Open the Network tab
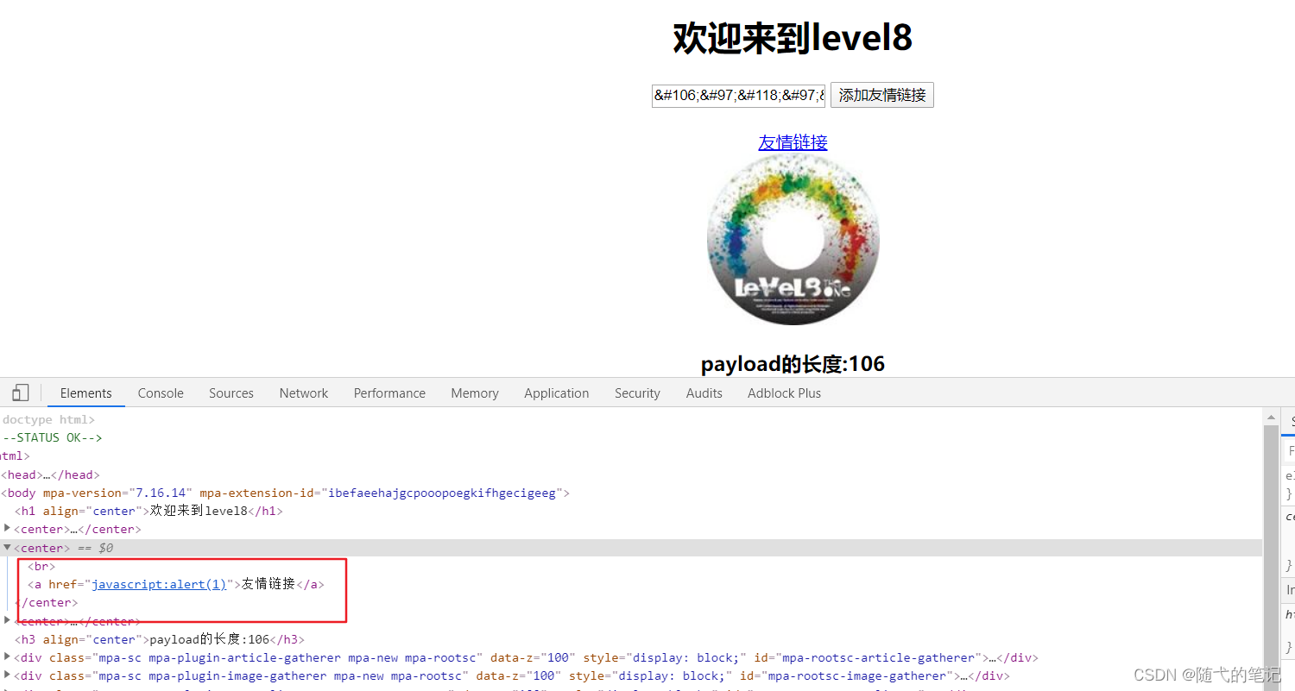 (x=303, y=393)
